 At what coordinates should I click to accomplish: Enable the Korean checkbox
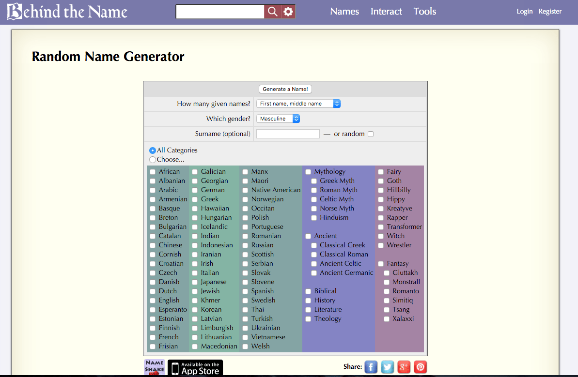(195, 310)
